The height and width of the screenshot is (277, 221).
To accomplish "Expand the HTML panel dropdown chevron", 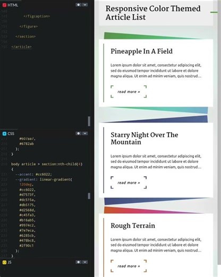I will [85, 5].
